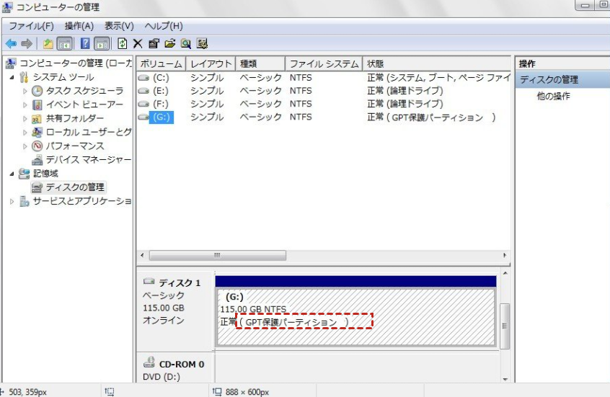This screenshot has width=610, height=397.
Task: Click the Explore magnifier toolbar icon
Action: tap(186, 43)
